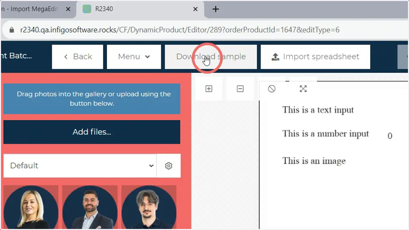Viewport: 409px width, 230px height.
Task: Click the address bar URL
Action: point(180,30)
